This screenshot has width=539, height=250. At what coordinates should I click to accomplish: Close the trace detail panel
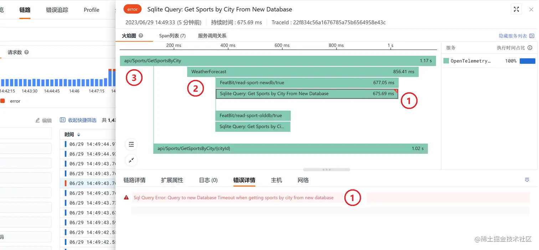point(531,10)
